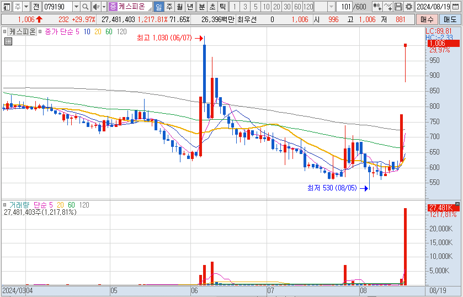
Task: Expand the stock code history dropdown
Action: click(x=76, y=6)
